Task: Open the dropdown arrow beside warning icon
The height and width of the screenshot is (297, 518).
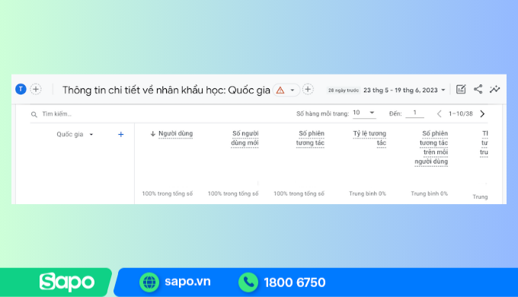Action: point(293,90)
